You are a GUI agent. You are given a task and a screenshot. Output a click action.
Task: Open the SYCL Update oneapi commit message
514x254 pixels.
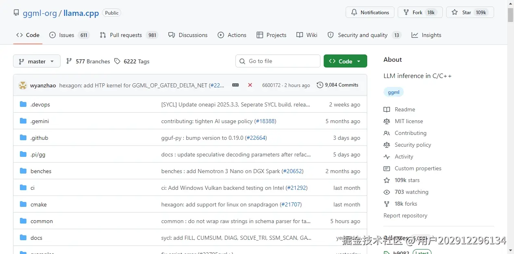236,104
